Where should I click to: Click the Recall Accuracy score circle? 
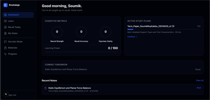click(81, 32)
